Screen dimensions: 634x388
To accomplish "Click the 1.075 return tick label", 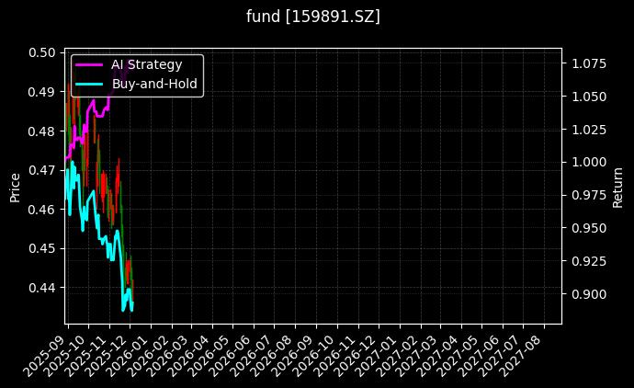I will pyautogui.click(x=589, y=63).
